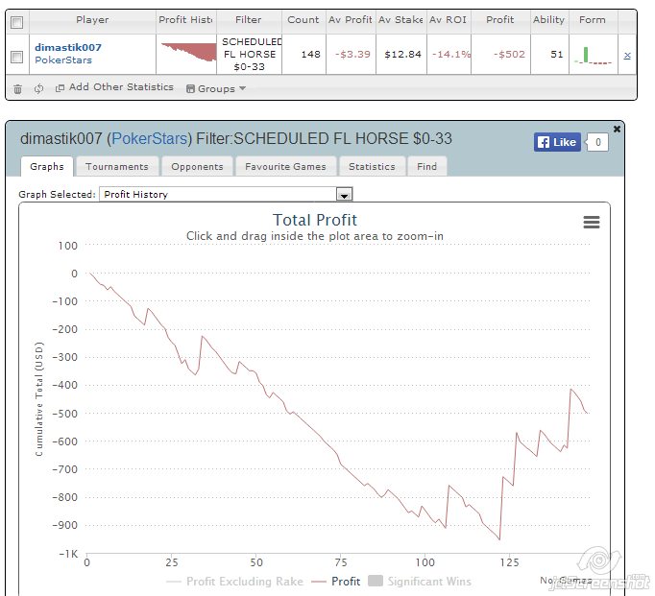Click Add Other Statistics

[121, 86]
